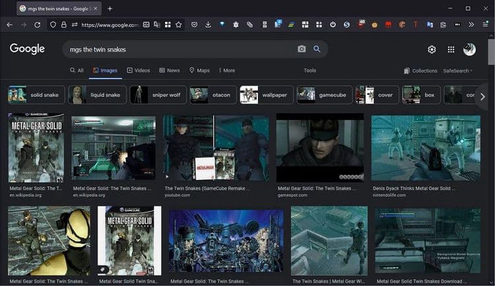Open the Firefox application menu hamburger
Screen dimensions: 495x286
(x=485, y=24)
